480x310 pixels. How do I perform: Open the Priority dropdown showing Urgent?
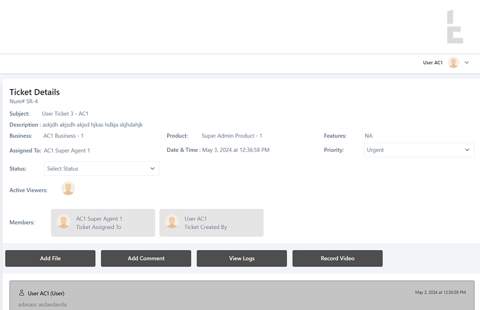tap(418, 150)
